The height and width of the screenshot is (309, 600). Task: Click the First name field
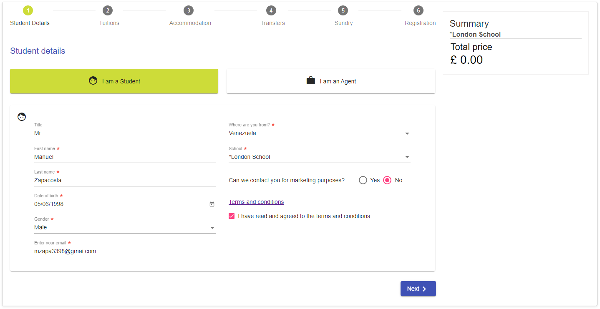pos(125,157)
